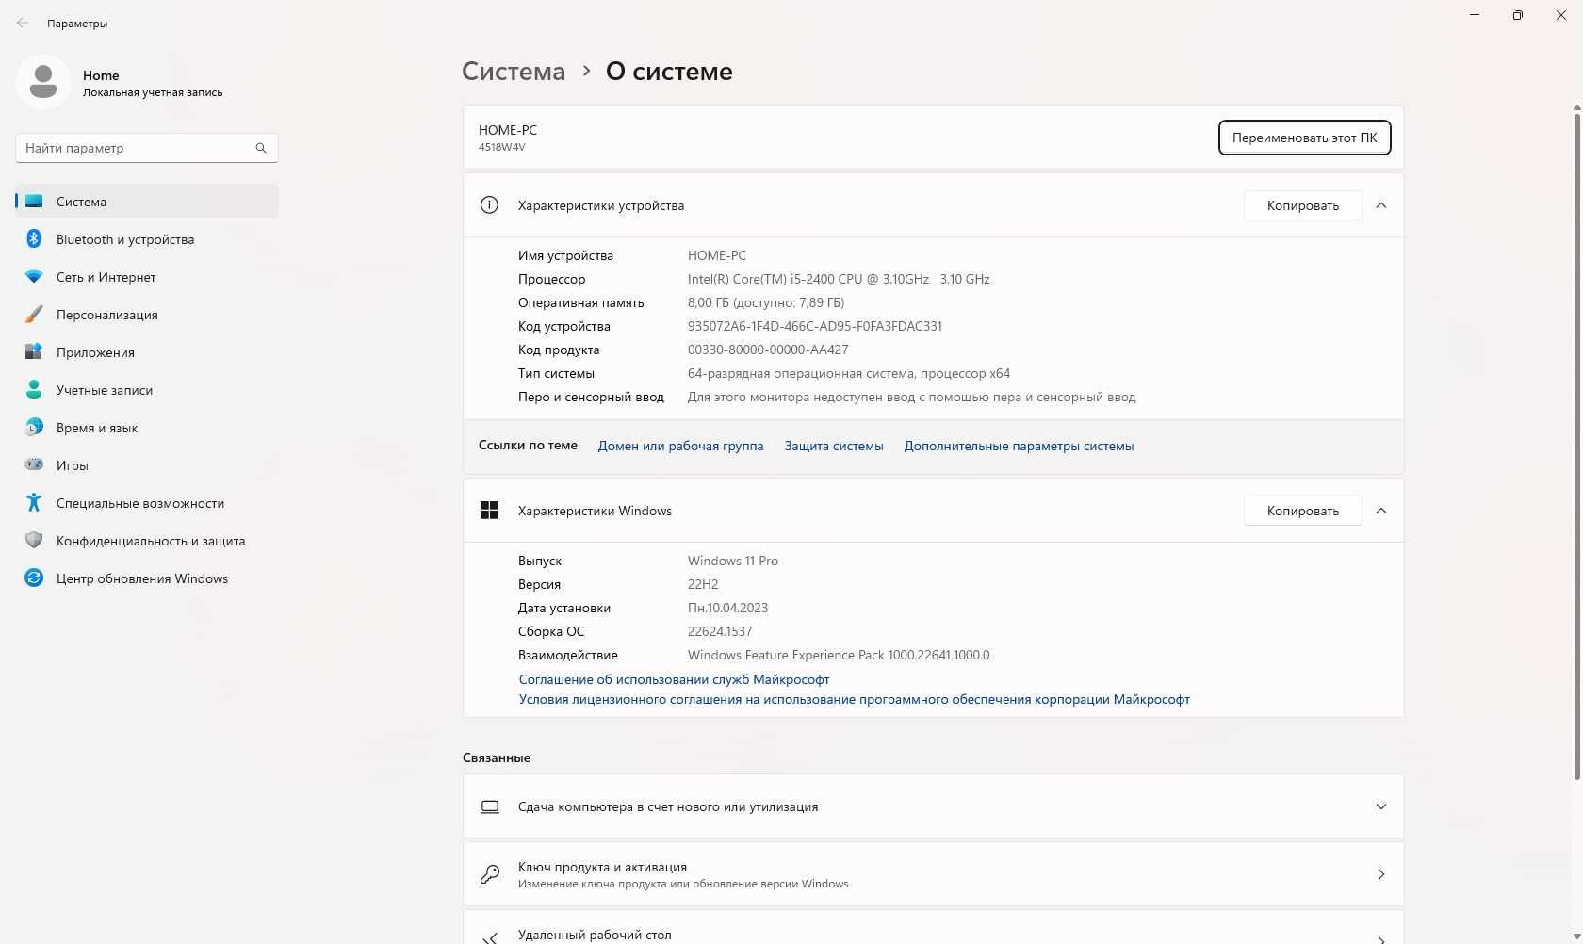Image resolution: width=1583 pixels, height=944 pixels.
Task: Click the Windows Update sync icon
Action: tap(34, 578)
